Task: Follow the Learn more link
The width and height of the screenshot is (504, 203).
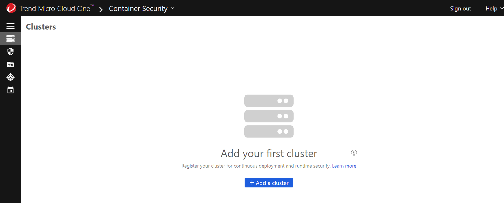Action: (344, 166)
